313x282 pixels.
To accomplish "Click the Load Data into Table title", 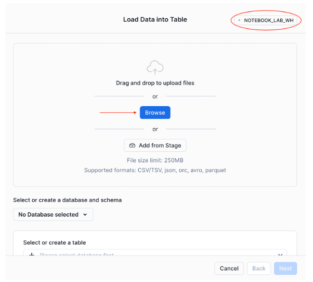I will pos(155,20).
